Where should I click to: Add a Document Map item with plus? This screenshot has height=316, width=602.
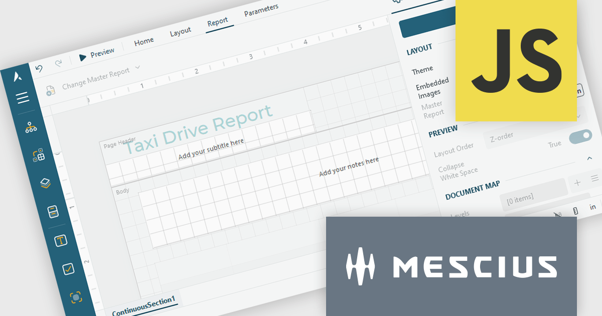point(577,183)
